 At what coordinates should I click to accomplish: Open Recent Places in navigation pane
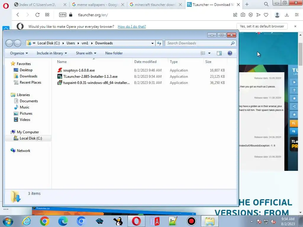point(30,82)
